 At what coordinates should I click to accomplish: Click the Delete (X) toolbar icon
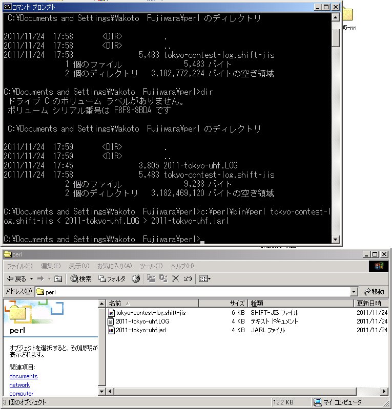point(176,278)
